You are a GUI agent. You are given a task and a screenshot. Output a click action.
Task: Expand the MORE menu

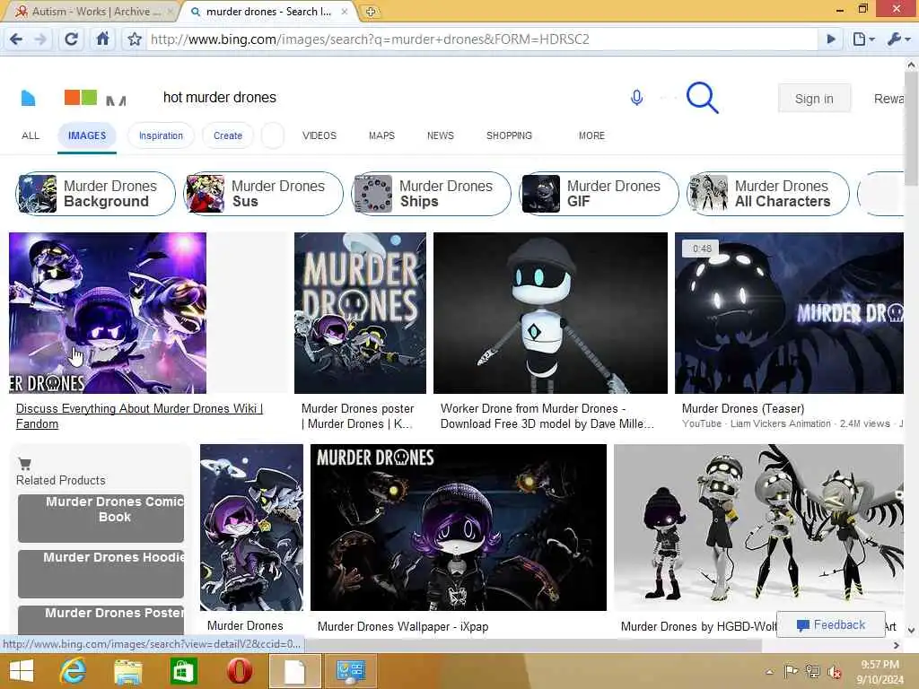(x=591, y=135)
